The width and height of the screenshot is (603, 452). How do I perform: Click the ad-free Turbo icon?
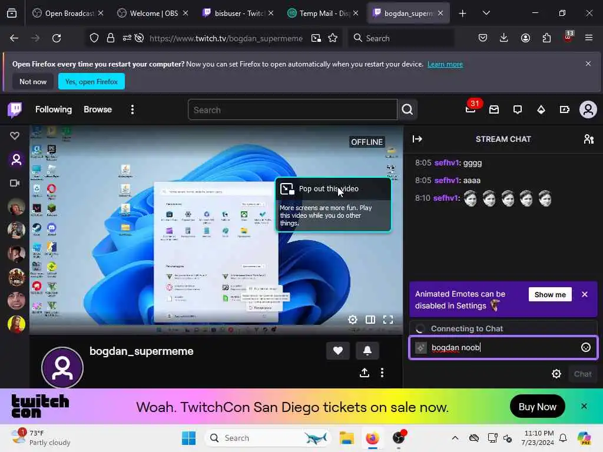pos(565,110)
